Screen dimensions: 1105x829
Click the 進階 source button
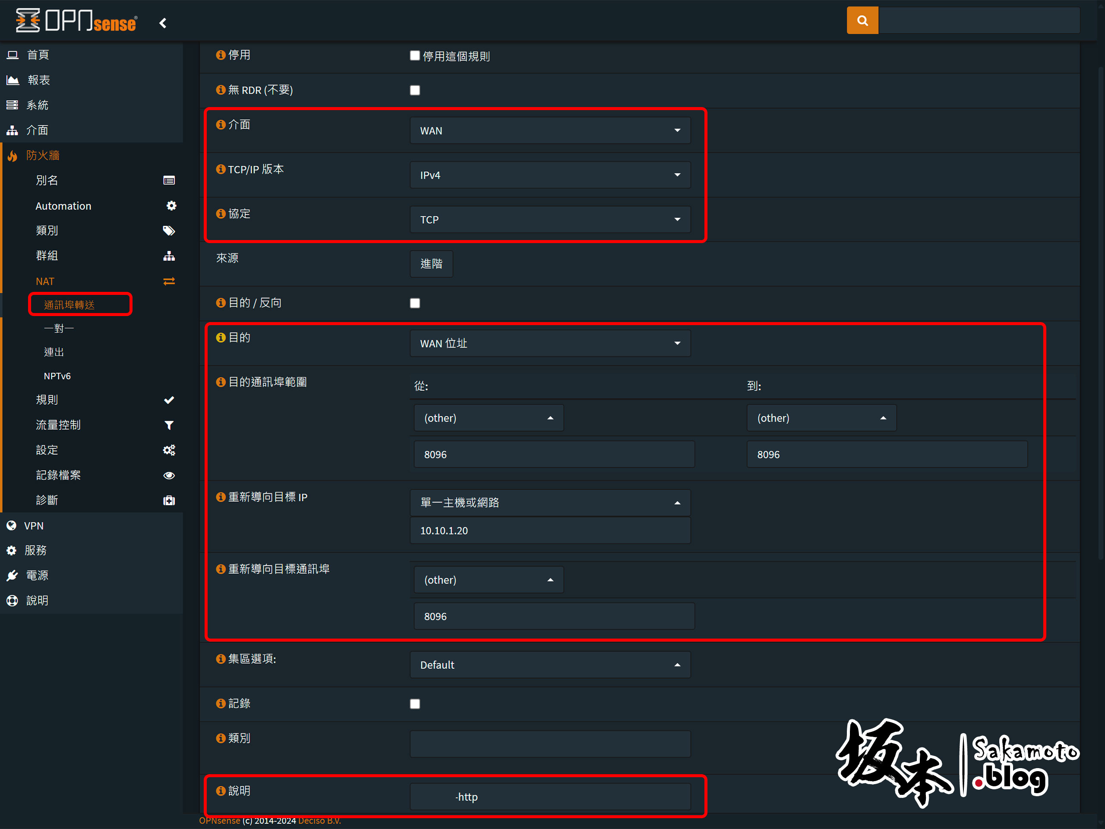pos(431,264)
